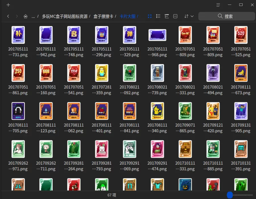The image size is (256, 199).
Task: Select the horizontal purple card ending 968
Action: [x=157, y=35]
